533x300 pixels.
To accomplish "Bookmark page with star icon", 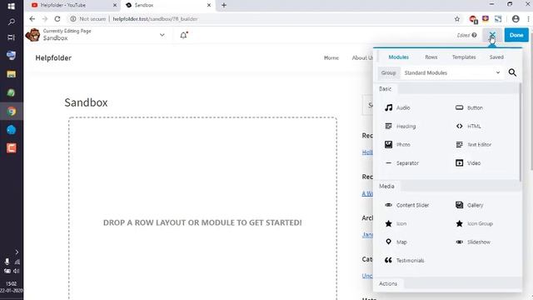I will [x=457, y=19].
